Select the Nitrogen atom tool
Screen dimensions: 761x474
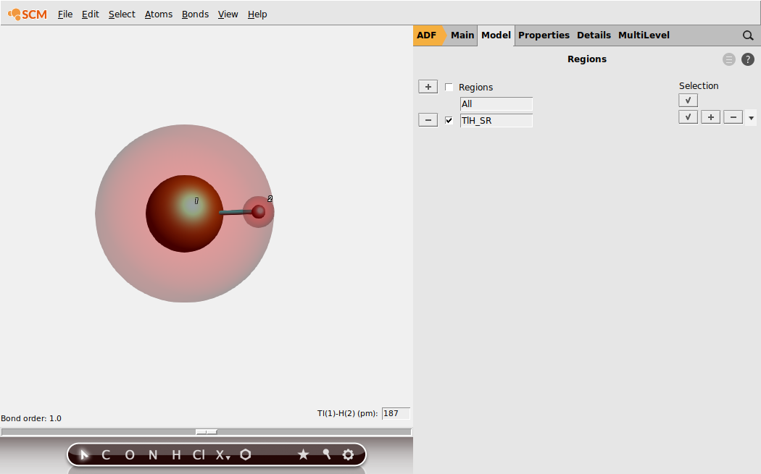pyautogui.click(x=152, y=454)
